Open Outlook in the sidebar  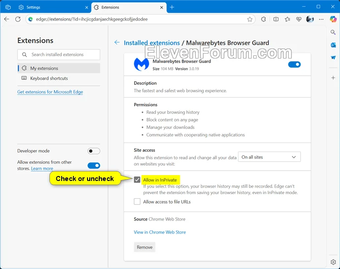(x=333, y=45)
